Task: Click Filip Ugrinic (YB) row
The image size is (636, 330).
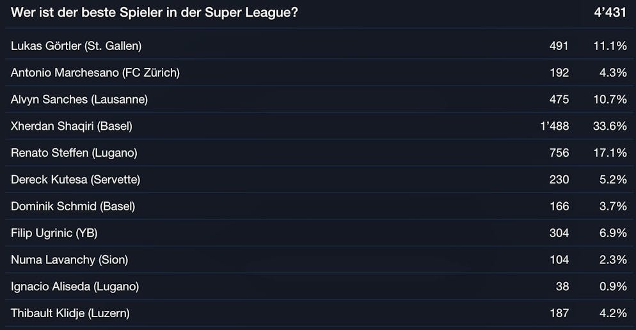Action: pyautogui.click(x=54, y=233)
